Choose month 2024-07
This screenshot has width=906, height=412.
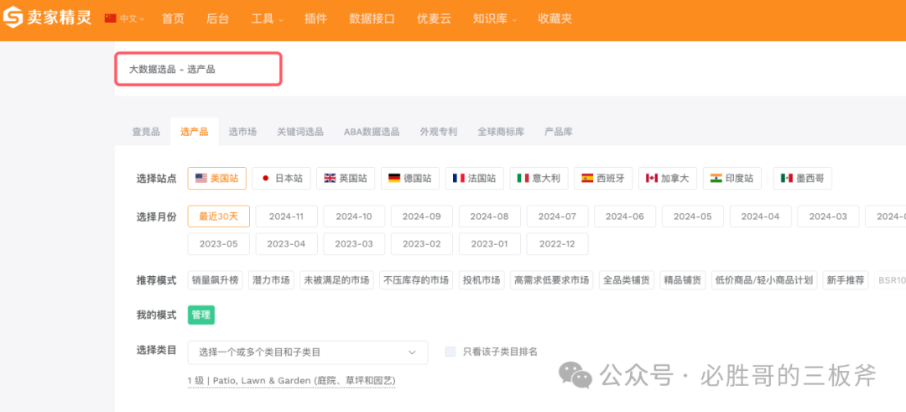(x=558, y=216)
